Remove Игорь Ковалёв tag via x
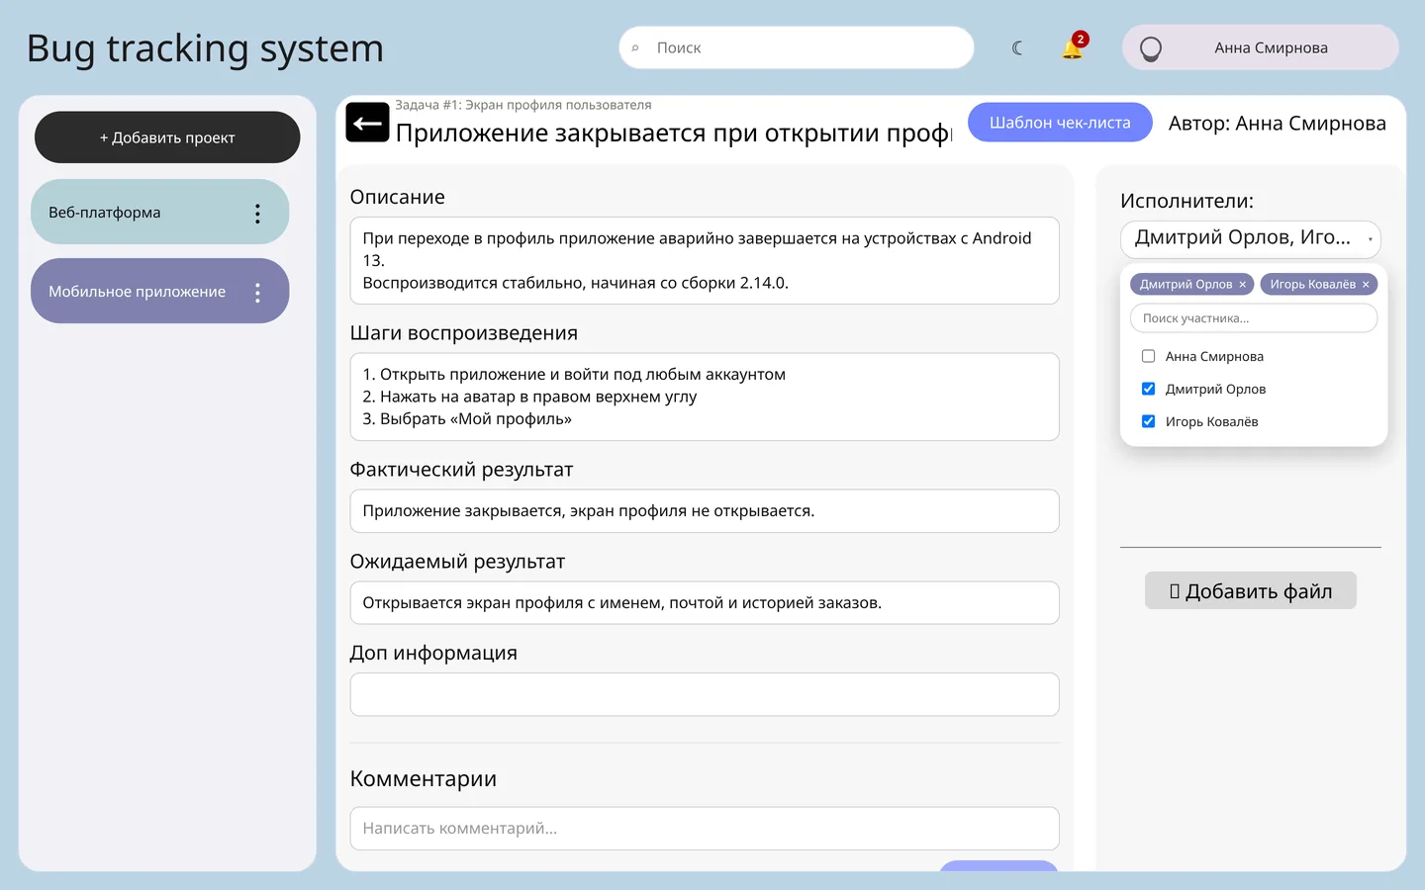This screenshot has height=890, width=1425. (1366, 285)
